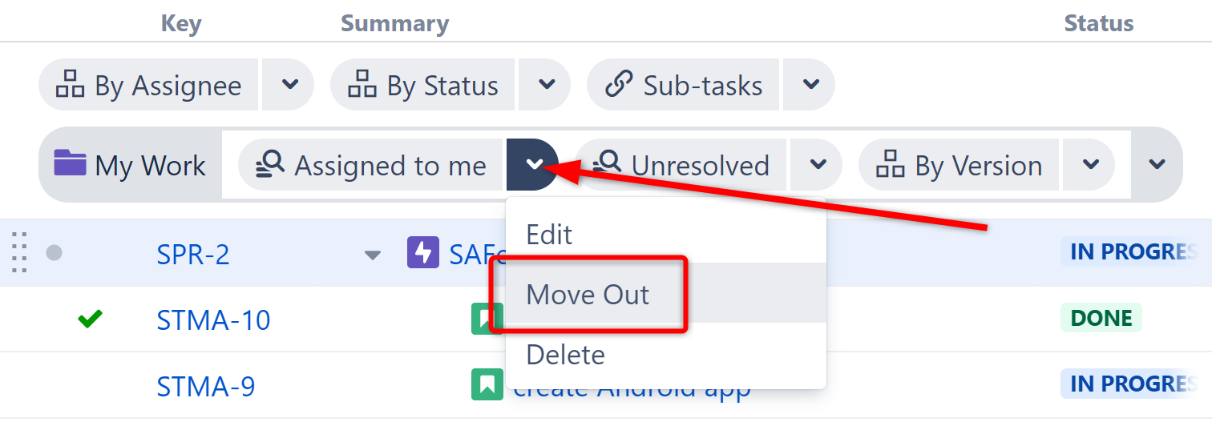Open the SPR-2 issue key link
The height and width of the screenshot is (426, 1212).
[x=193, y=255]
